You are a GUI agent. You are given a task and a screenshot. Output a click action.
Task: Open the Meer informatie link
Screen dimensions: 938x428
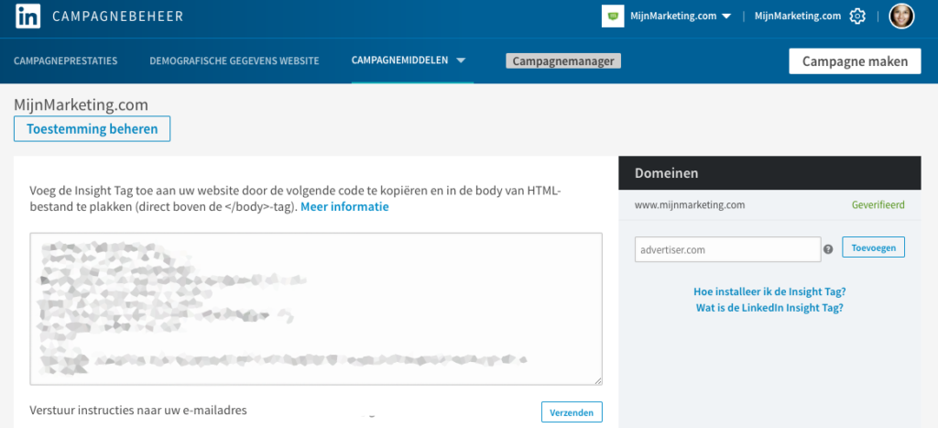344,207
